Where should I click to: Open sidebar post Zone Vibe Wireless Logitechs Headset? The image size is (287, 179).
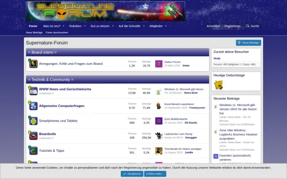click(238, 135)
